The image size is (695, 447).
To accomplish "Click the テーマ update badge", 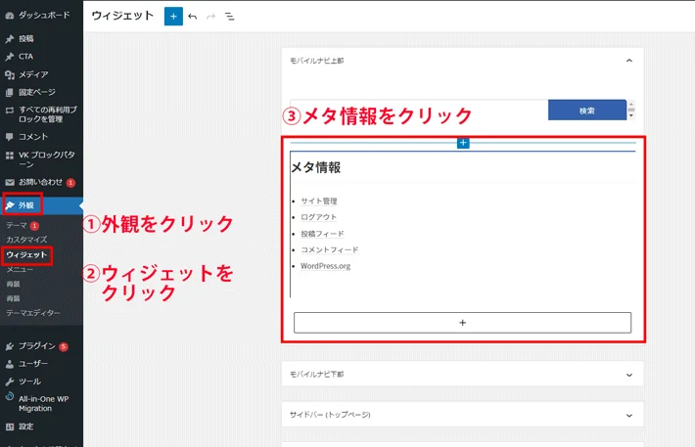I will 34,226.
